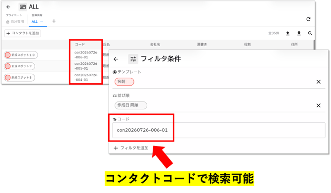Click the 名刺 template chip
This screenshot has width=331, height=193.
click(x=124, y=82)
